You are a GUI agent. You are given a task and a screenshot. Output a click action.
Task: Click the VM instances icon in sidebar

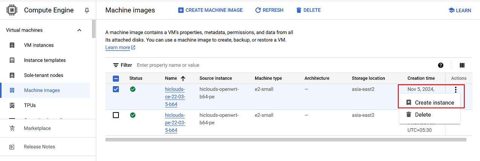pyautogui.click(x=12, y=45)
